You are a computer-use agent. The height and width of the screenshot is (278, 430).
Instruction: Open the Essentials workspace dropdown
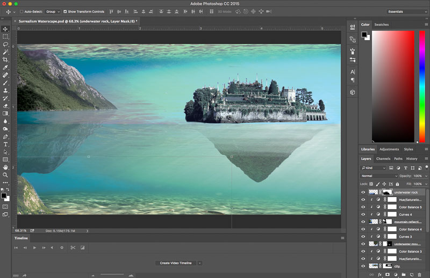(x=407, y=12)
